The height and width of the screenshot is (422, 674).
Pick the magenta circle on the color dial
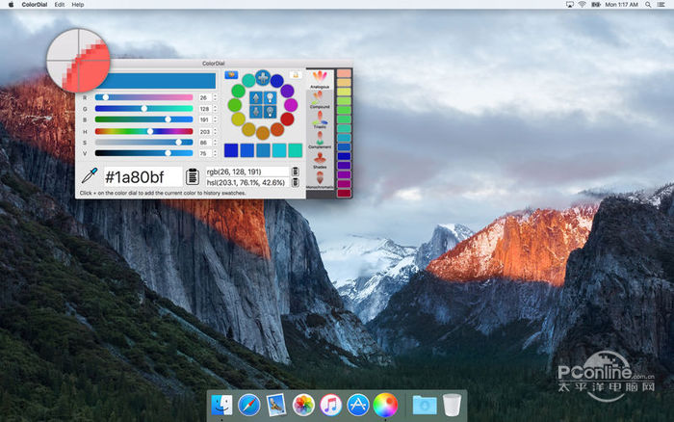[291, 105]
